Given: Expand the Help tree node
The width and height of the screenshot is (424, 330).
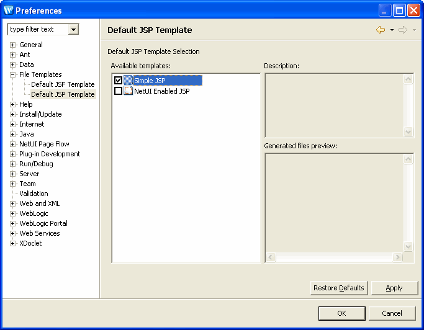Looking at the screenshot, I should [12, 104].
